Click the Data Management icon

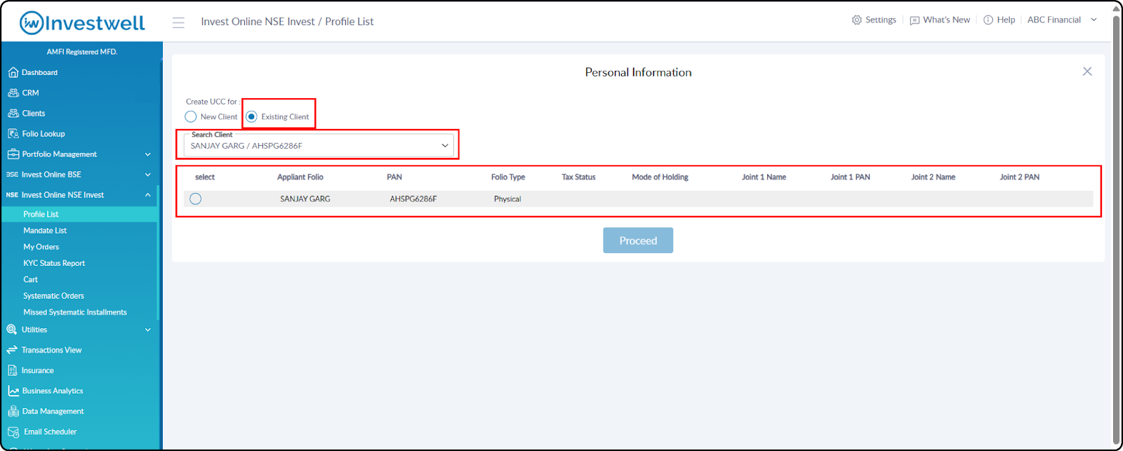point(13,411)
